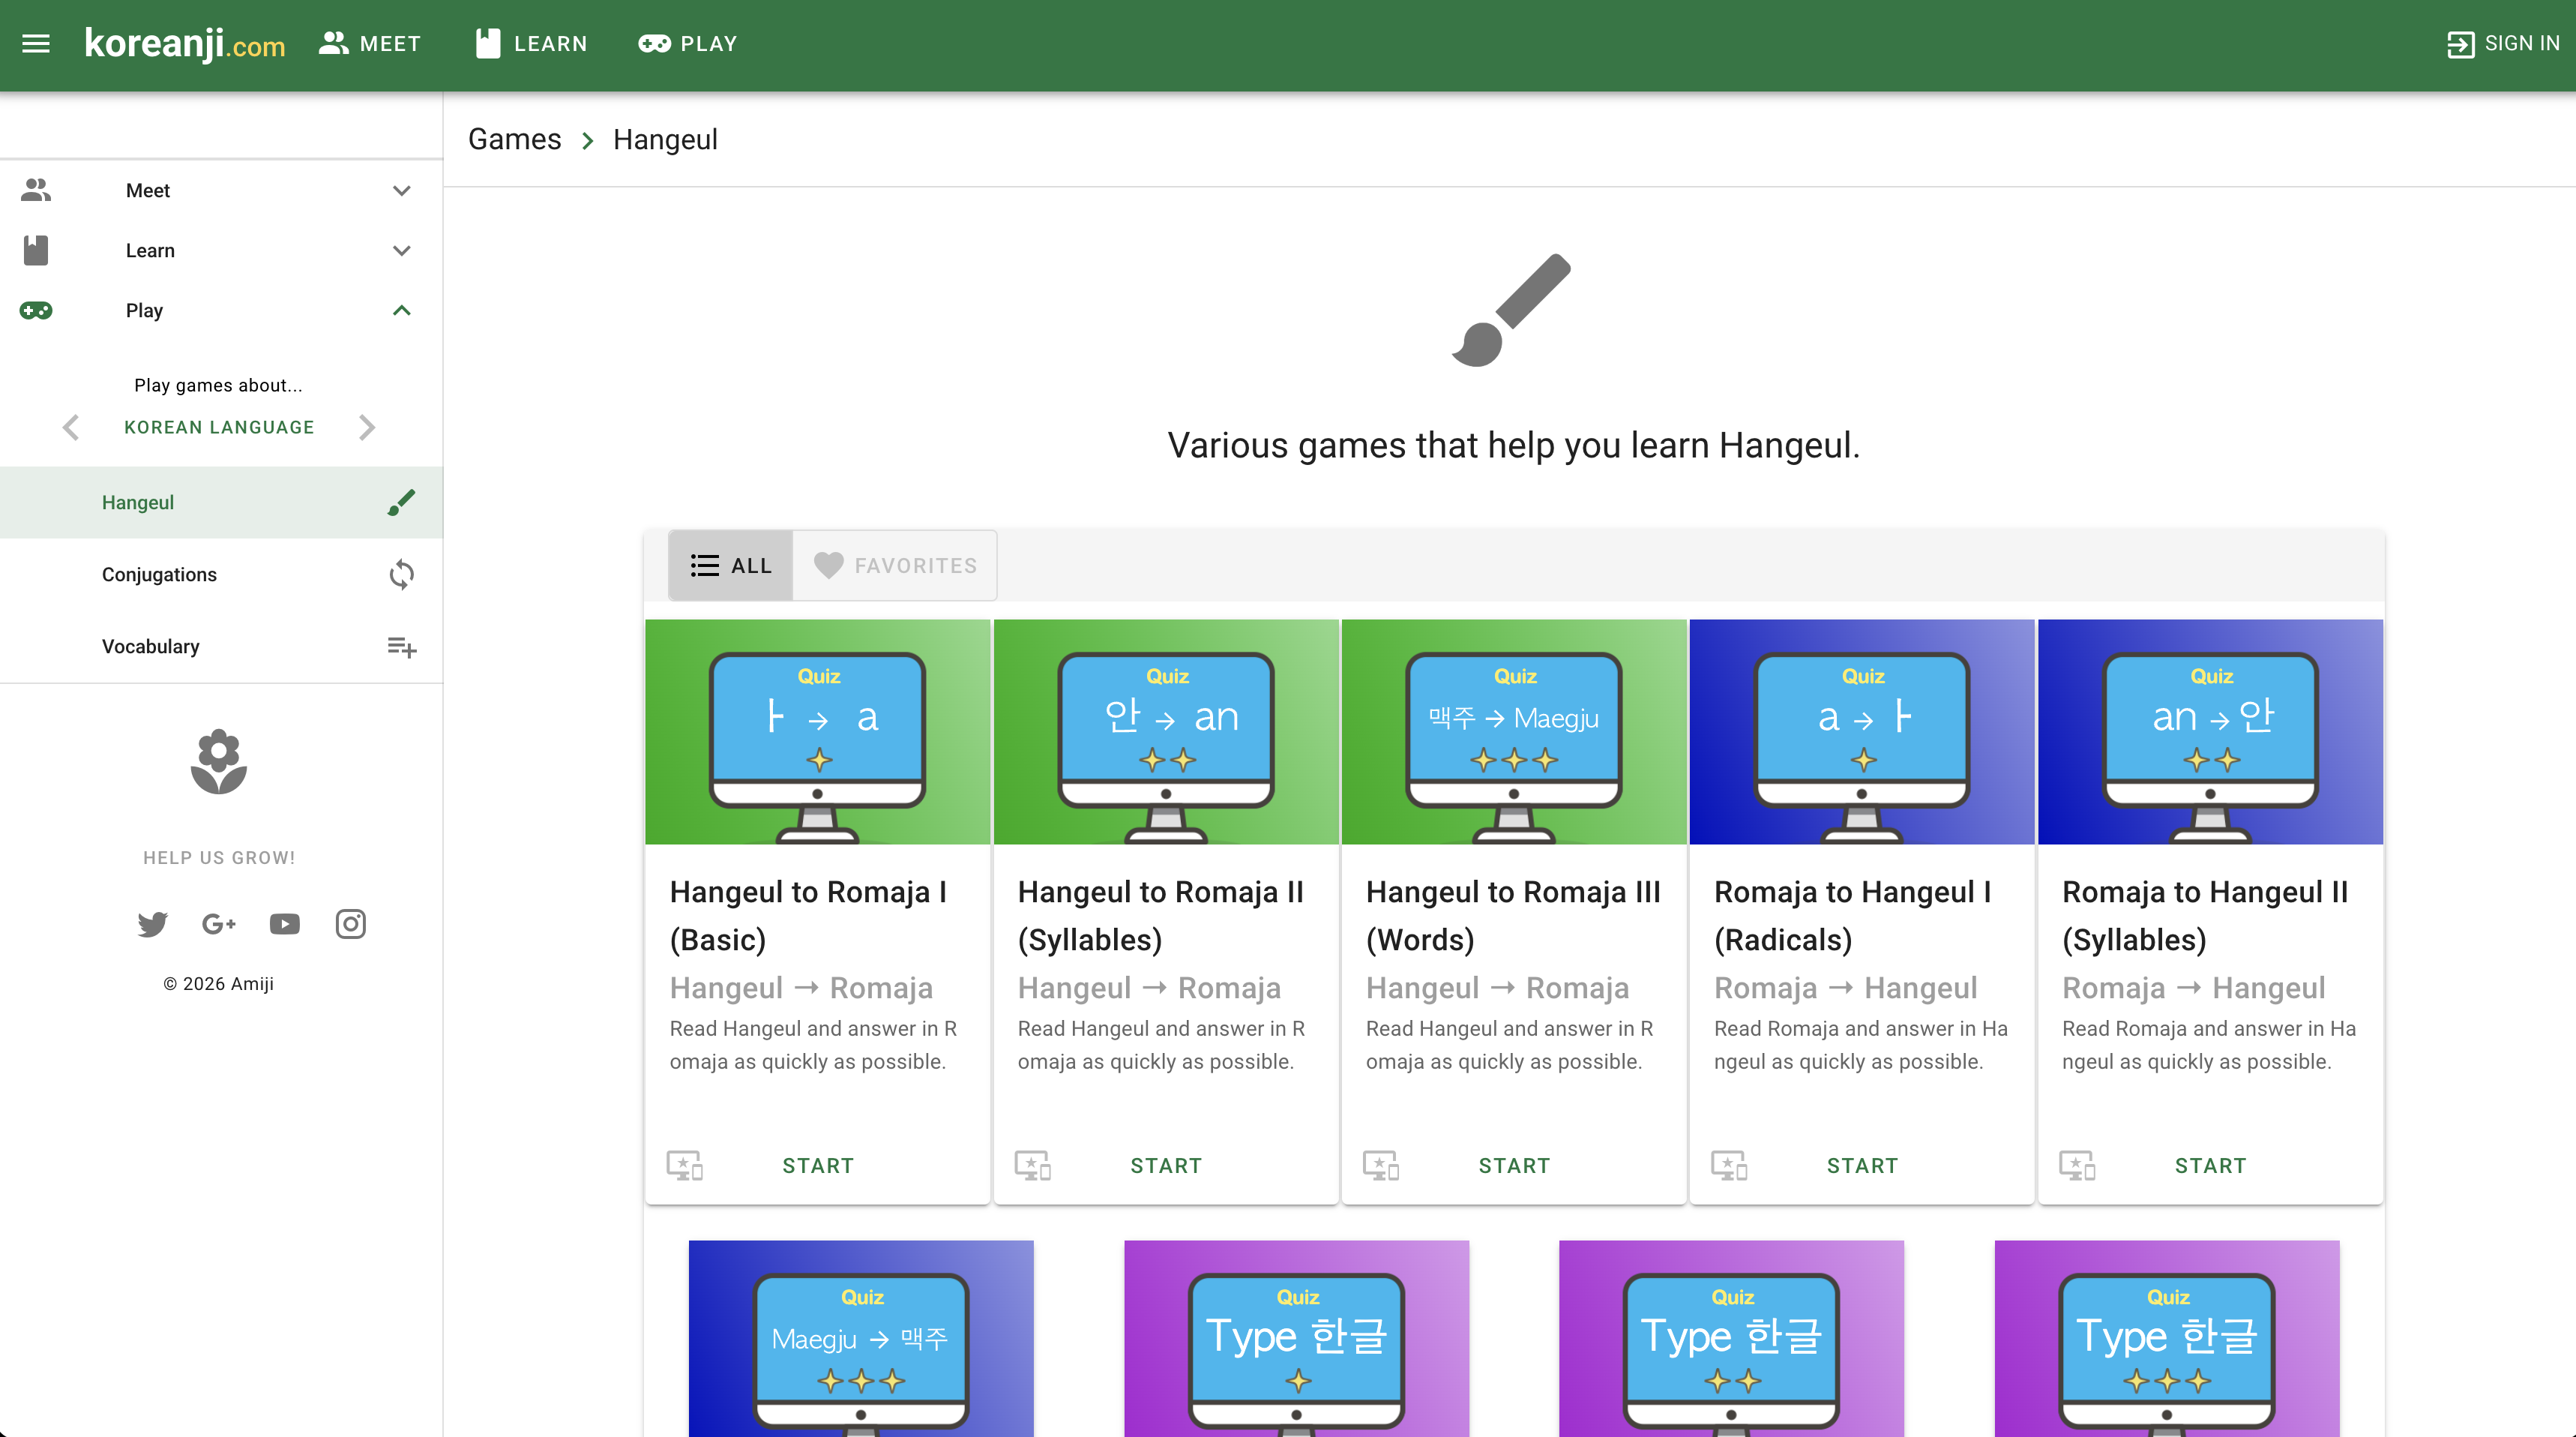
Task: Open the YouTube social icon
Action: [284, 924]
